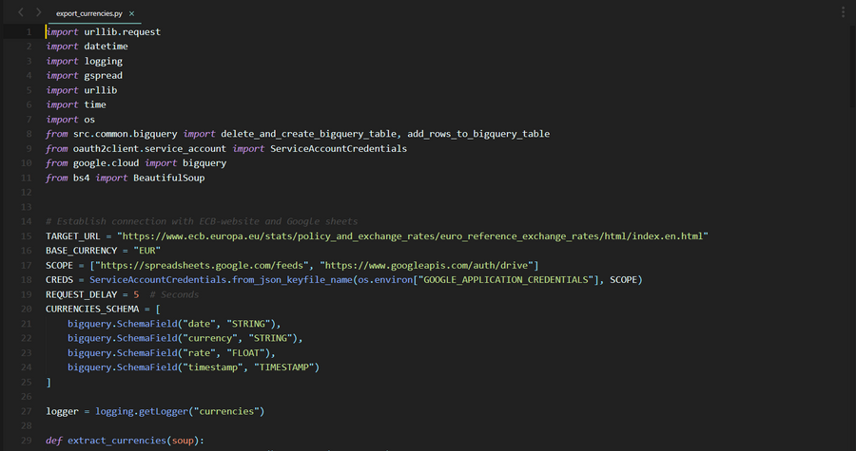856x451 pixels.
Task: Click the REQUEST_DELAY value 5
Action: pyautogui.click(x=136, y=294)
